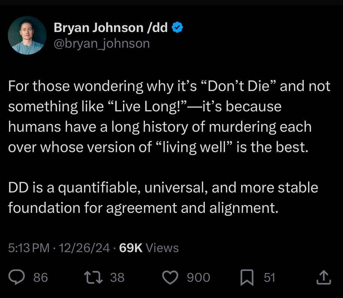Click the blue verified badge

177,27
